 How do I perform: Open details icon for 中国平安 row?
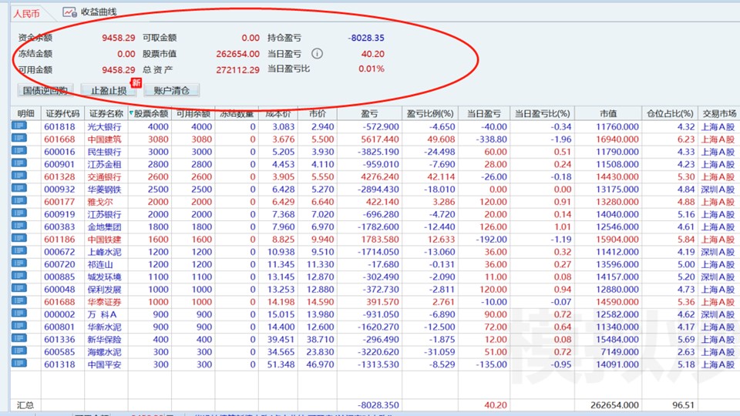point(19,363)
